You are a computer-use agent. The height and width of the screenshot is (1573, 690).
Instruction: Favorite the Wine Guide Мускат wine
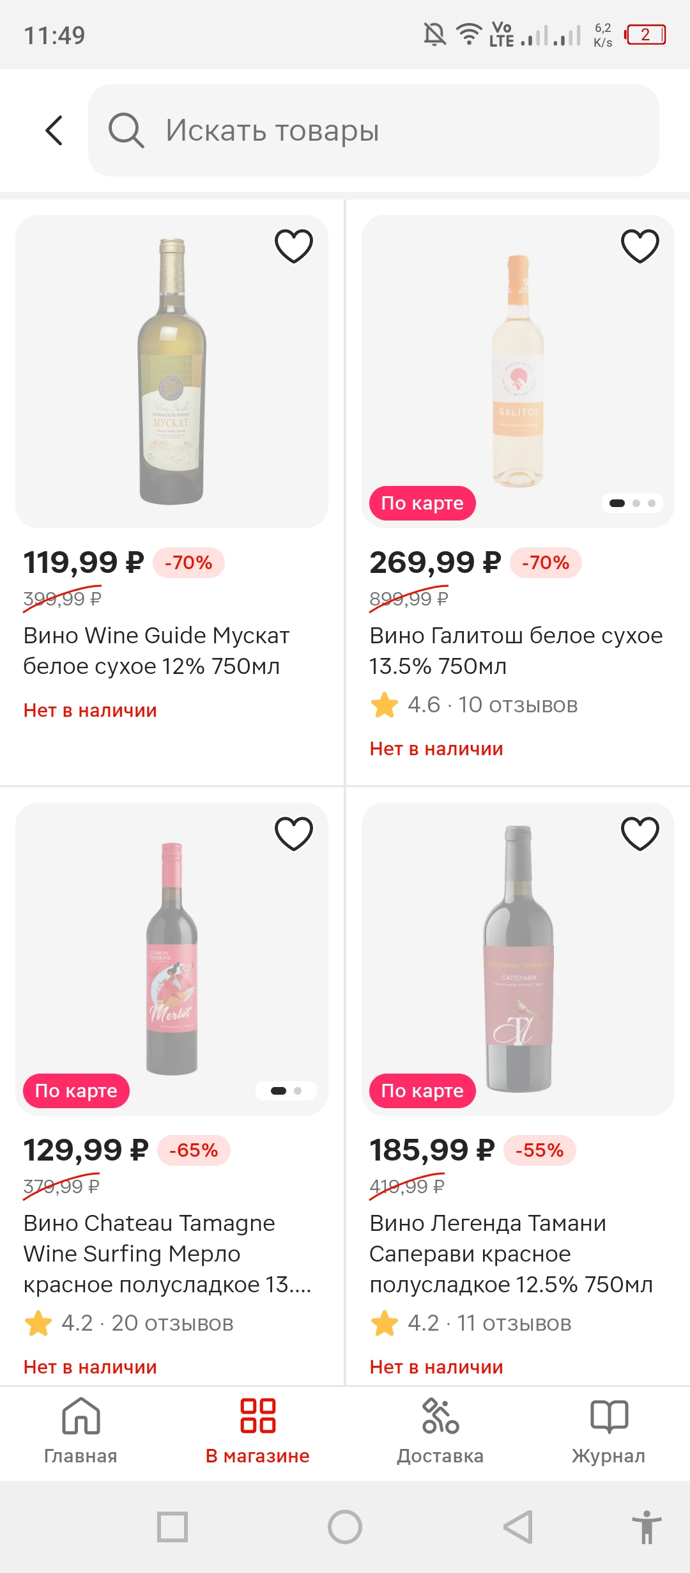[294, 246]
